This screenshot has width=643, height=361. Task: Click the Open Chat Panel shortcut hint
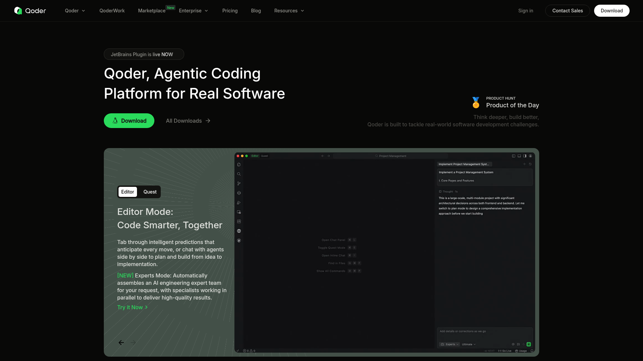click(x=339, y=240)
